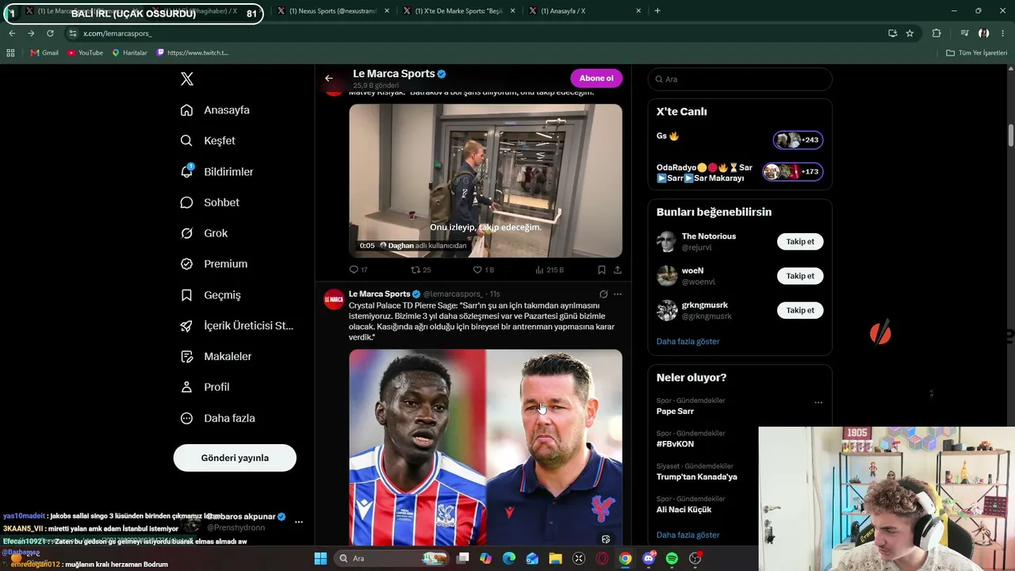Viewport: 1015px width, 571px height.
Task: Open the three-dot menu on Crystal Palace post
Action: coord(618,294)
